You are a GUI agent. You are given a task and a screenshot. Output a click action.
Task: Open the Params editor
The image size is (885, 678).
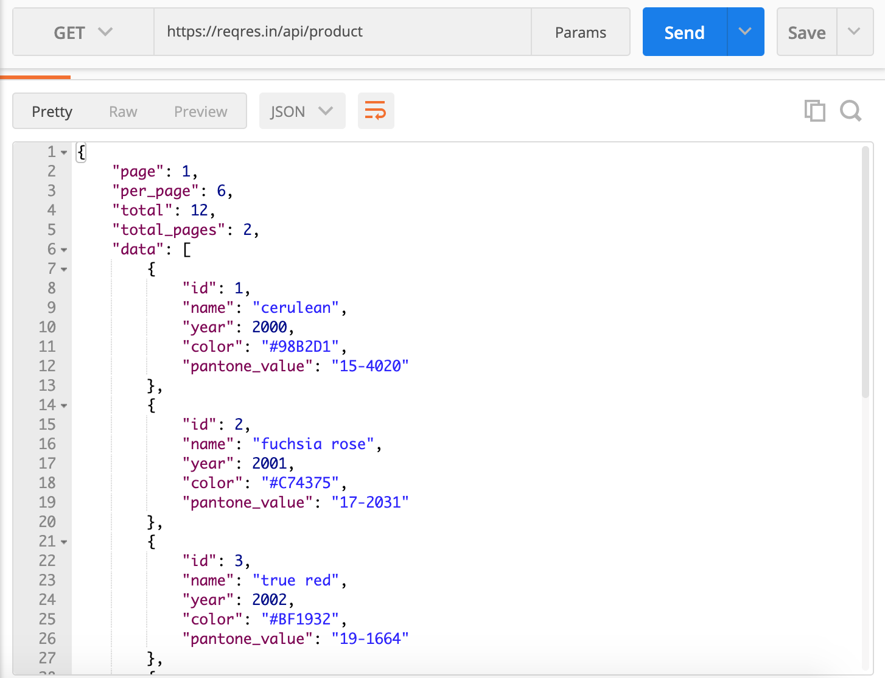(580, 32)
